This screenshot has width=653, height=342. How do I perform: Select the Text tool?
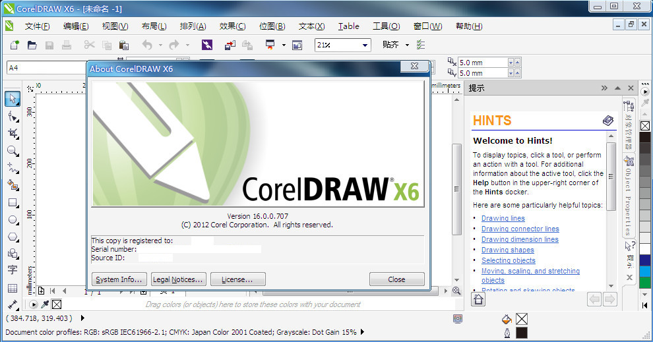[x=12, y=271]
